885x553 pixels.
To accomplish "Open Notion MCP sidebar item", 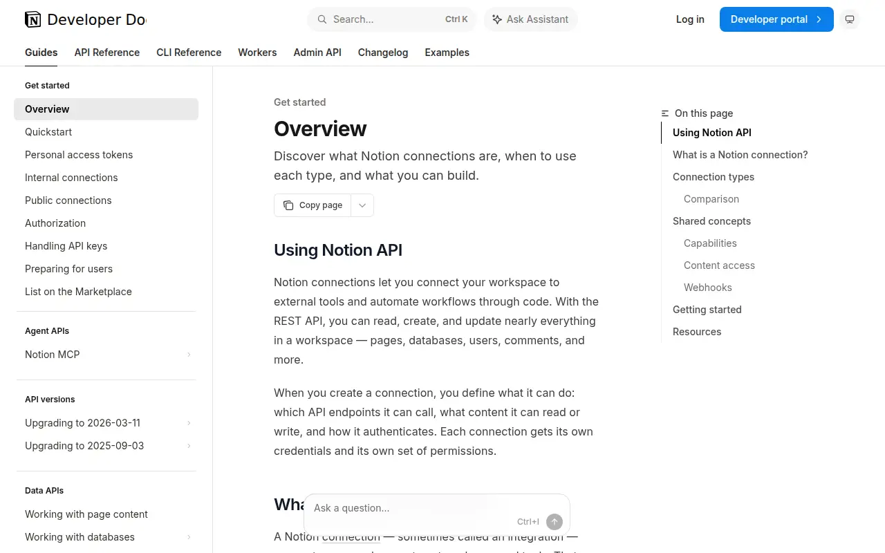I will coord(106,355).
